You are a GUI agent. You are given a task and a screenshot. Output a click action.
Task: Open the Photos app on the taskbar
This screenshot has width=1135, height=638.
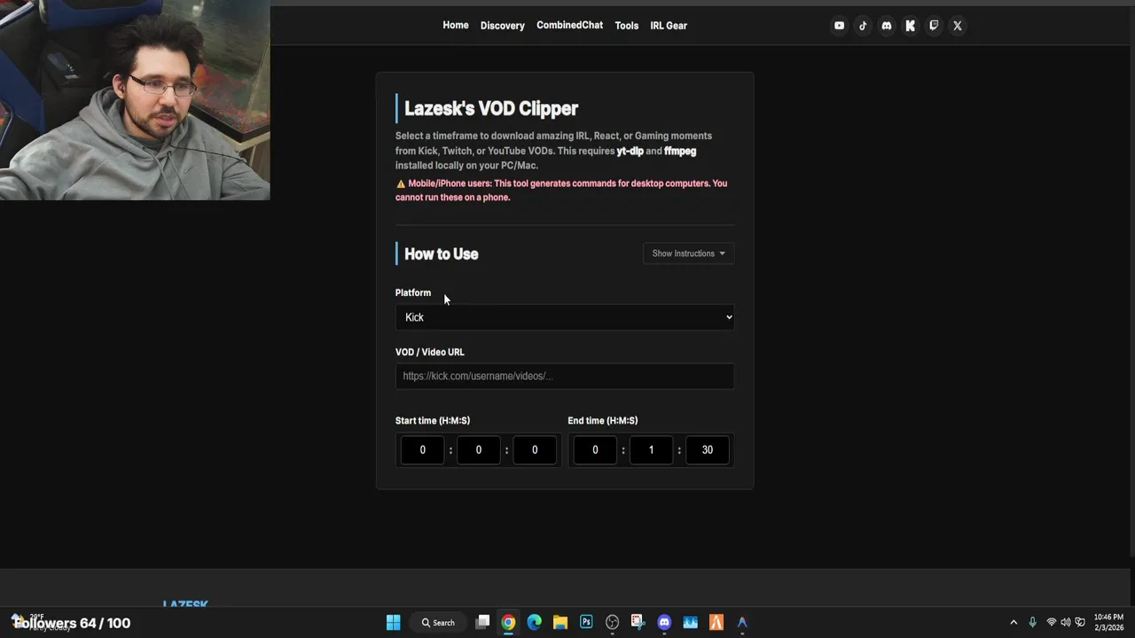690,622
